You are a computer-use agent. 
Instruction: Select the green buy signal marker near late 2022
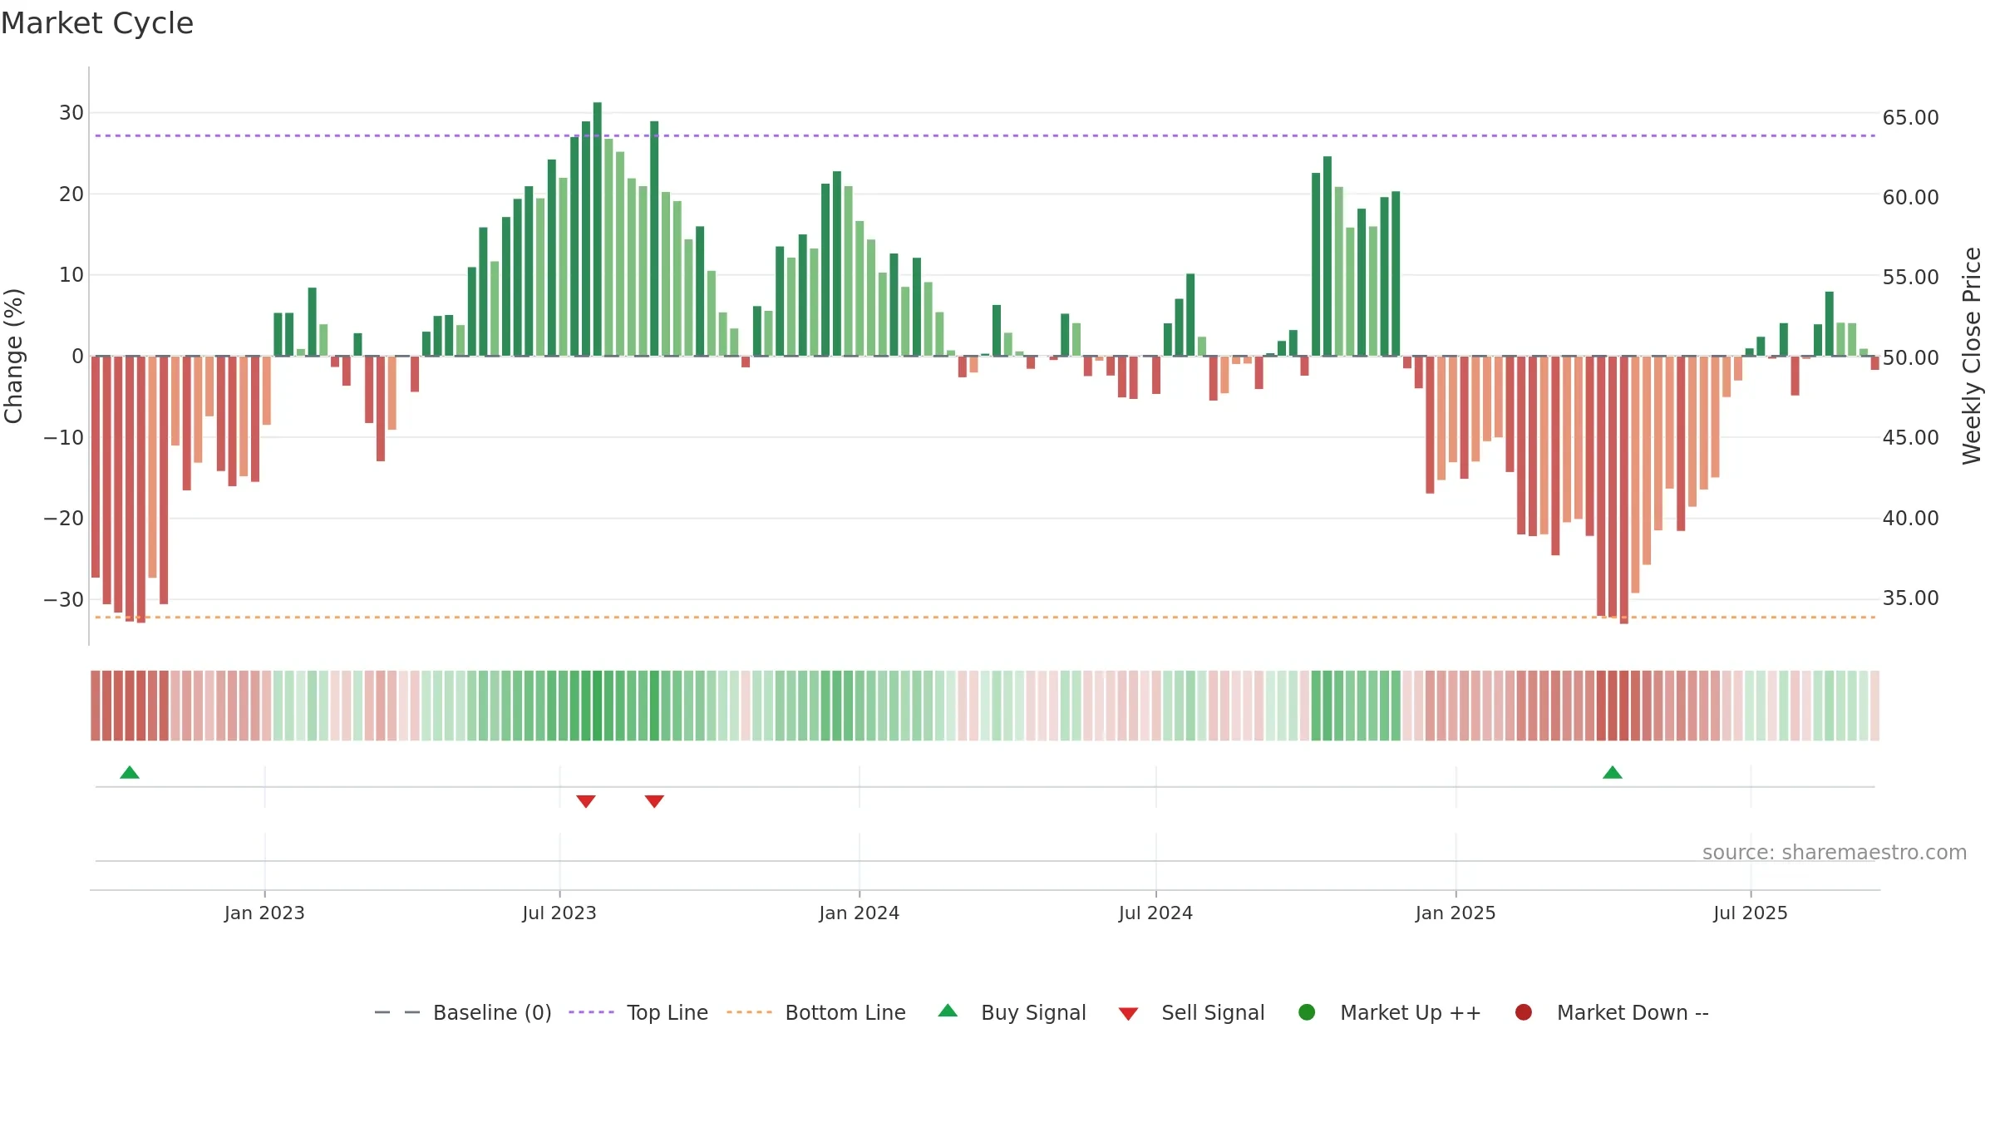[130, 772]
